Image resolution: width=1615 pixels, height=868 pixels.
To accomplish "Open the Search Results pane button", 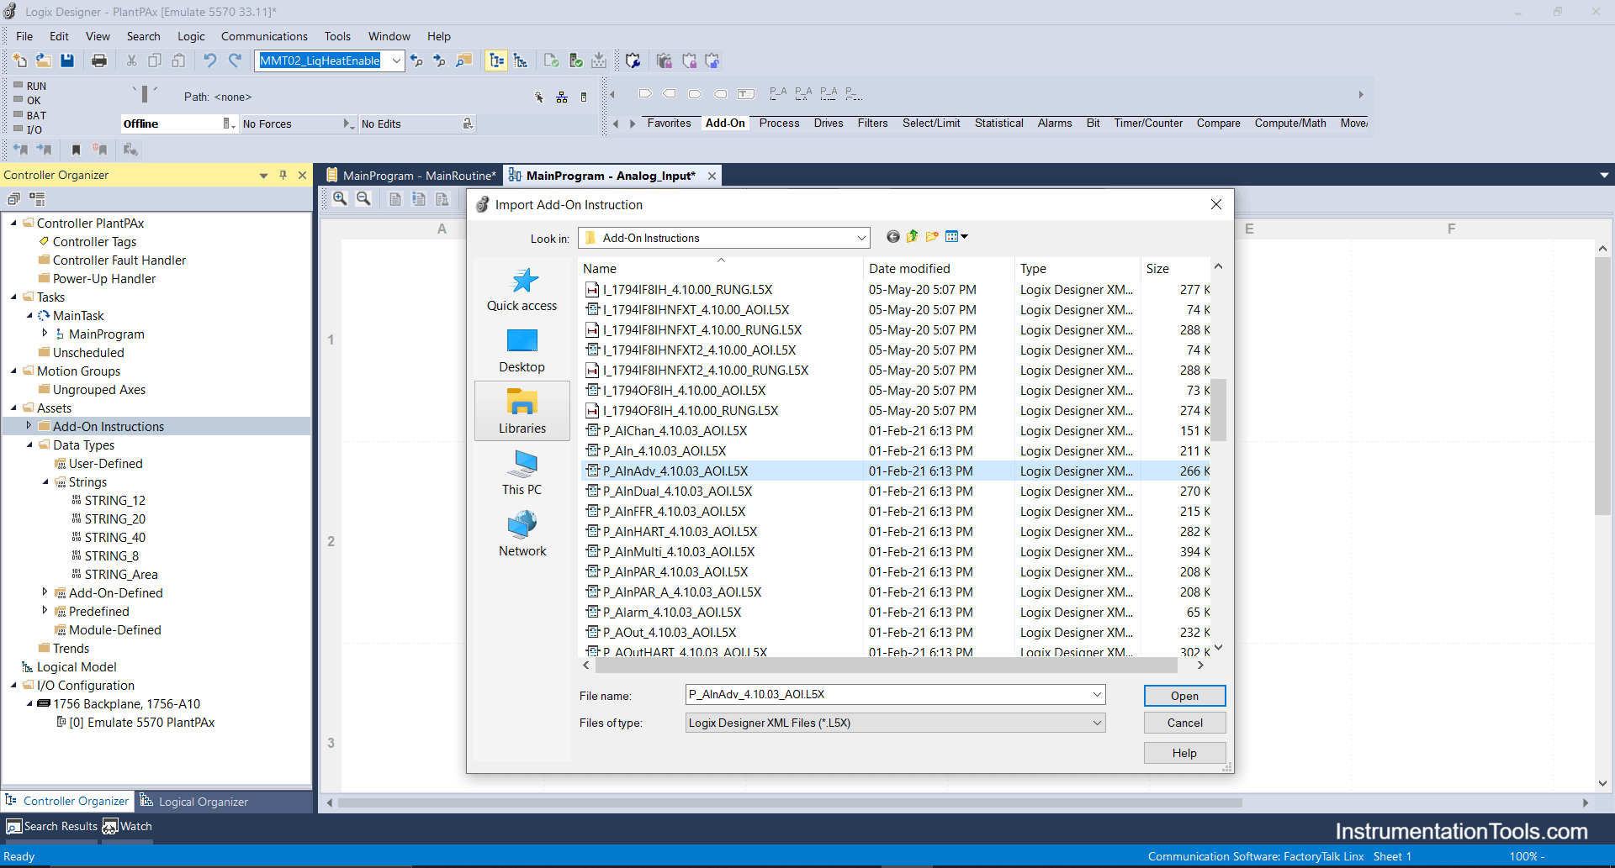I will click(53, 826).
